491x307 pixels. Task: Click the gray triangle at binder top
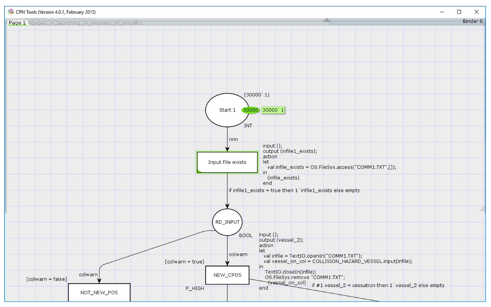pyautogui.click(x=327, y=20)
